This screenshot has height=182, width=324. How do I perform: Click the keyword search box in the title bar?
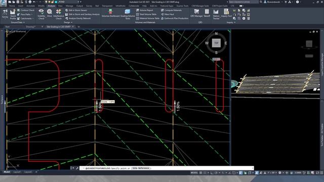[244, 2]
